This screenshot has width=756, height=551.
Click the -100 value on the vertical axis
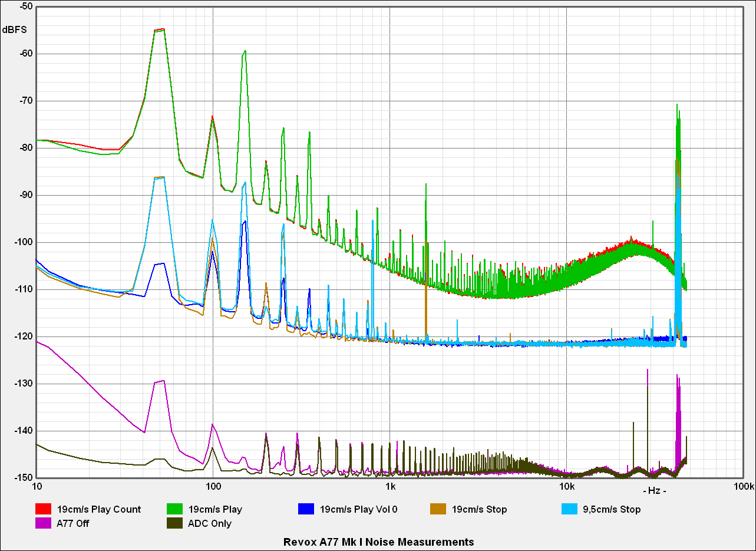[x=24, y=242]
